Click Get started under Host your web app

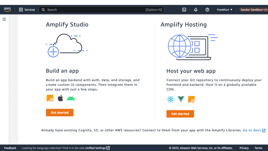(180, 114)
